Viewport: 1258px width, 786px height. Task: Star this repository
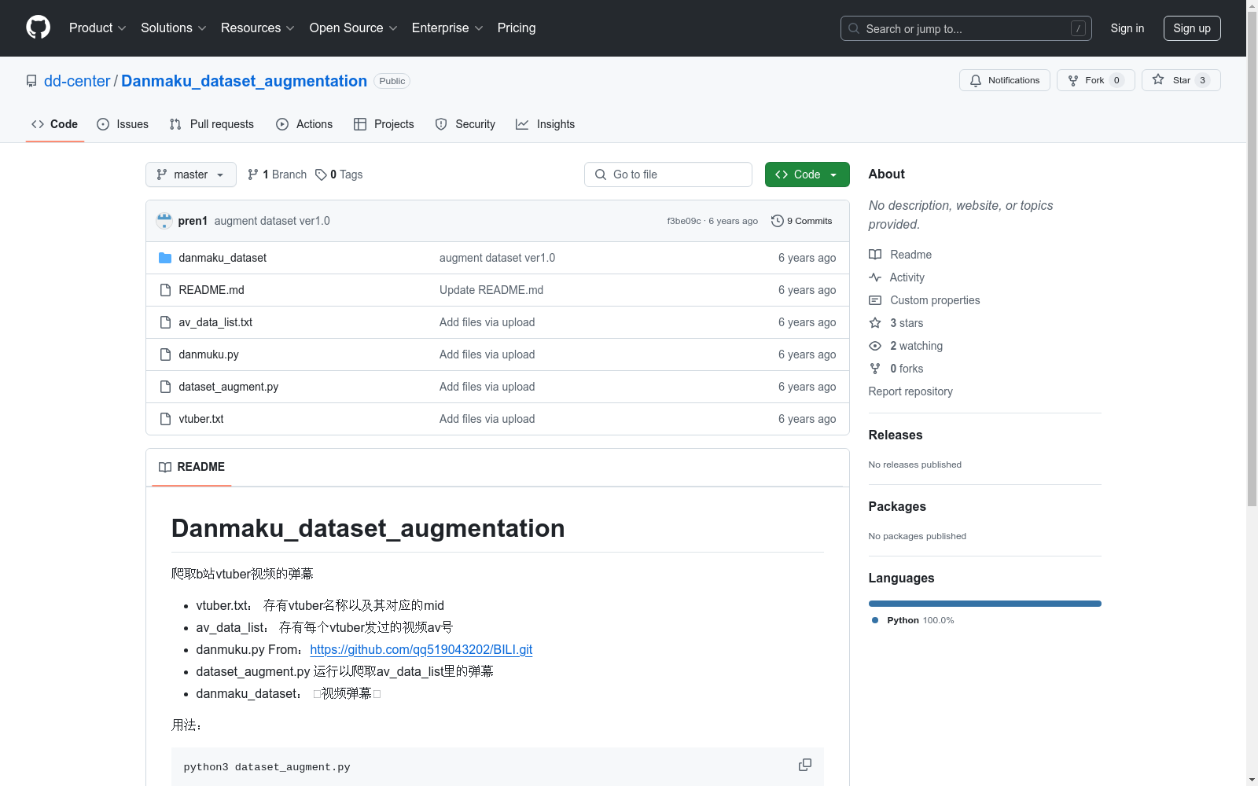click(1181, 80)
